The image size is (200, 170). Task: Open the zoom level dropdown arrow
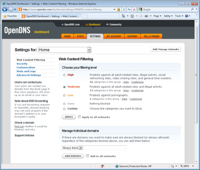click(193, 166)
